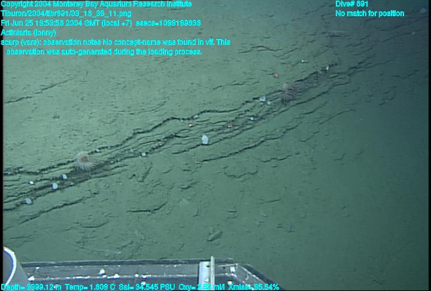Click the 'Fri Jun 25' timestamp text

click(x=67, y=23)
